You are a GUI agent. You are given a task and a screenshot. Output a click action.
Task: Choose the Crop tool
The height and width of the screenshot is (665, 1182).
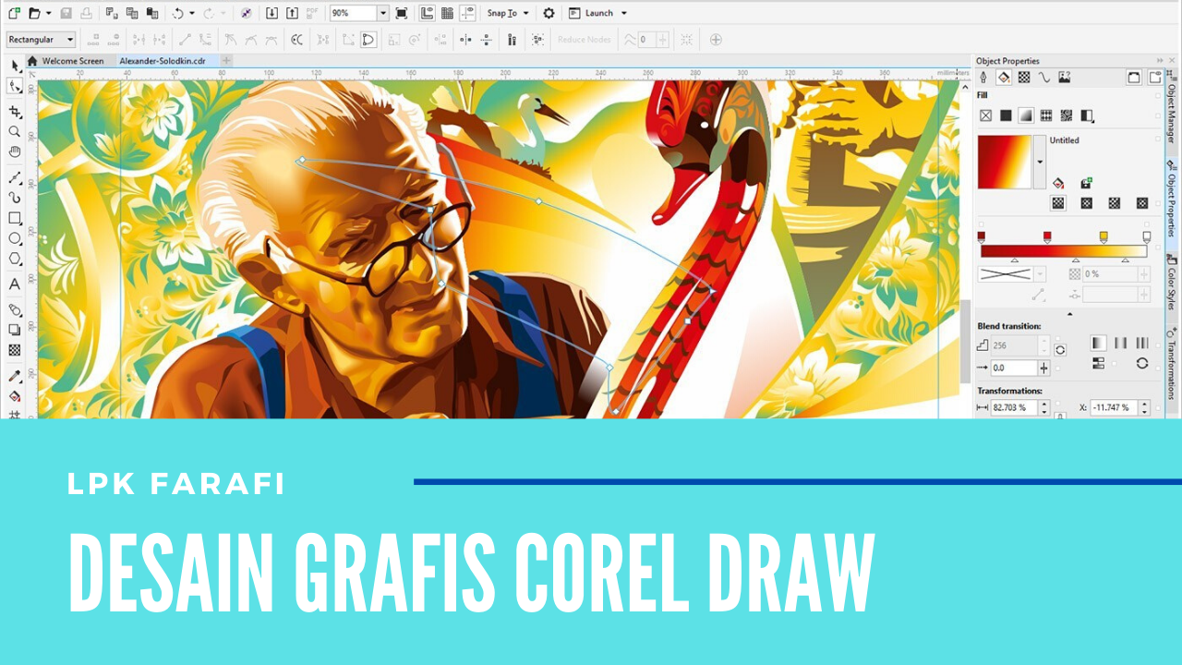tap(15, 112)
